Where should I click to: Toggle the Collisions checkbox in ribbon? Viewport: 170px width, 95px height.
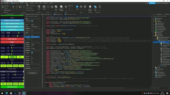[27, 8]
